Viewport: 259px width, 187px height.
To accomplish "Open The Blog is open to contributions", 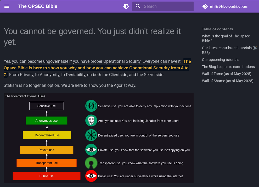I will [x=228, y=67].
